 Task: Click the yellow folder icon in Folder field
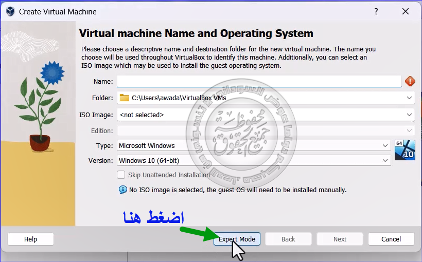[125, 98]
